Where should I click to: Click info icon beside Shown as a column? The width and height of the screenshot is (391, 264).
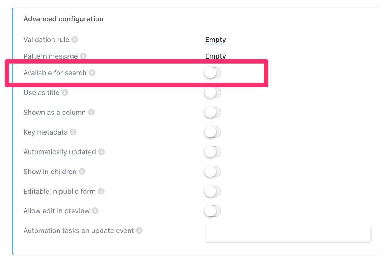(91, 112)
